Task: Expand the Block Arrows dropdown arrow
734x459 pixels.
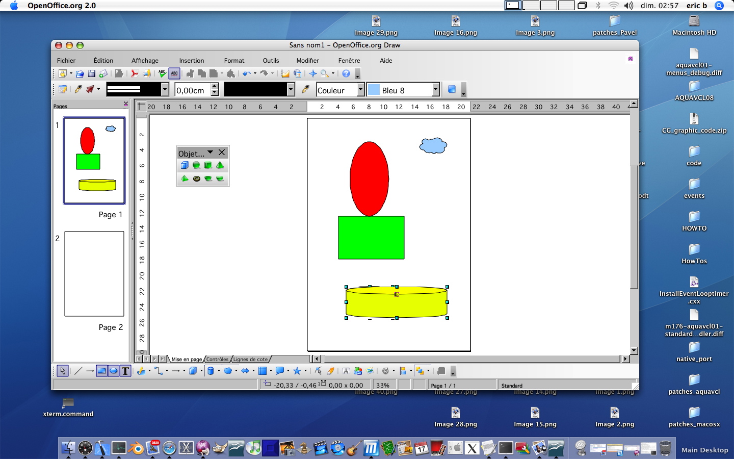Action: coord(253,371)
